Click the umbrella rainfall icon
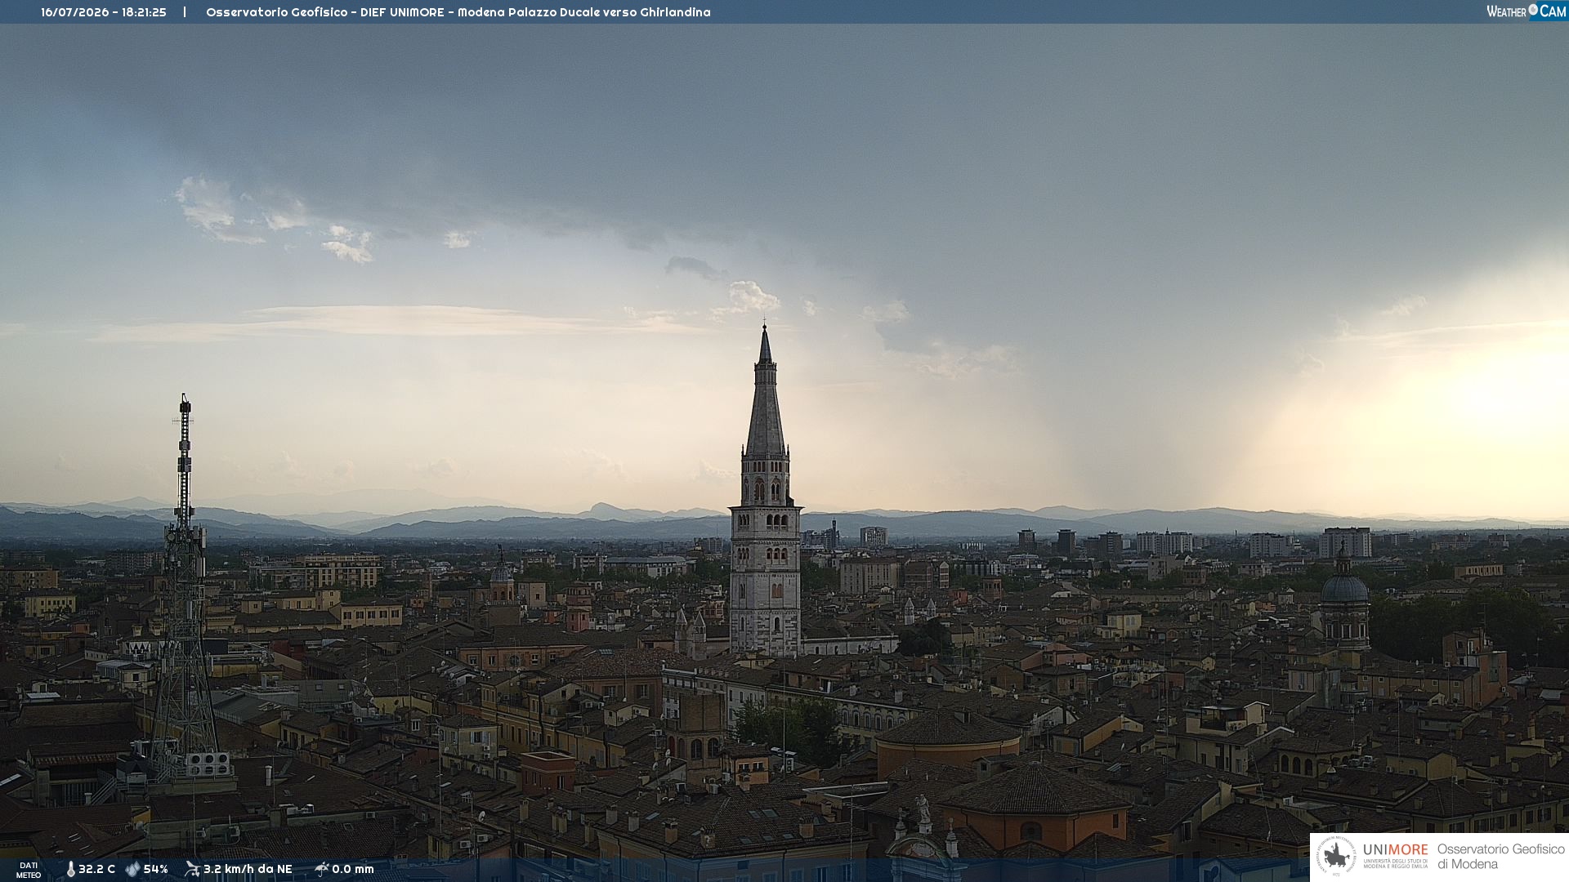The height and width of the screenshot is (882, 1569). click(x=321, y=869)
